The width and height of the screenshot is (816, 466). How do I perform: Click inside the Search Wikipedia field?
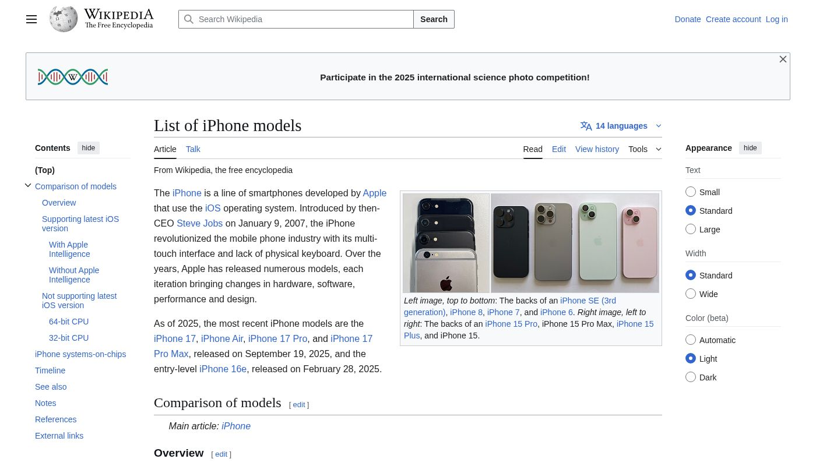point(303,19)
